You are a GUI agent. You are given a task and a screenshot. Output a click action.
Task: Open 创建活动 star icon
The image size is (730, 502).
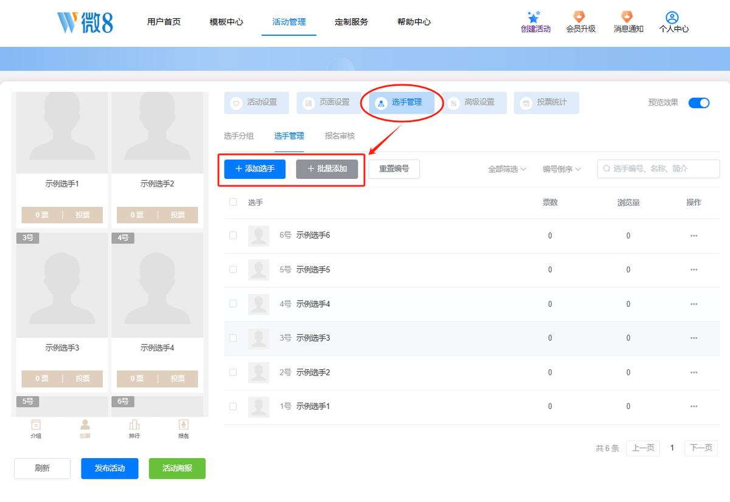coord(535,17)
